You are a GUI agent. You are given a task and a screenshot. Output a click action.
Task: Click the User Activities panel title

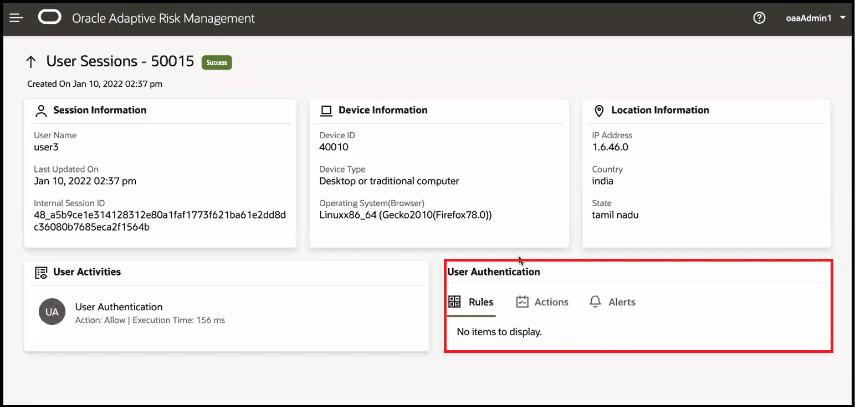[x=87, y=272]
